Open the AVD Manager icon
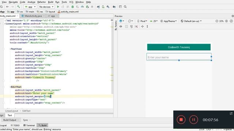The width and height of the screenshot is (234, 131). point(103,7)
